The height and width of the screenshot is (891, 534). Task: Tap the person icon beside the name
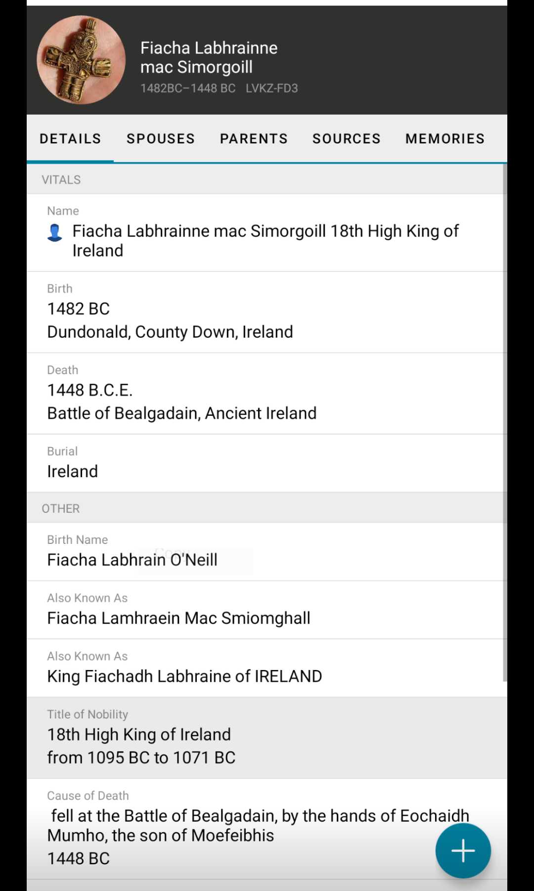54,232
